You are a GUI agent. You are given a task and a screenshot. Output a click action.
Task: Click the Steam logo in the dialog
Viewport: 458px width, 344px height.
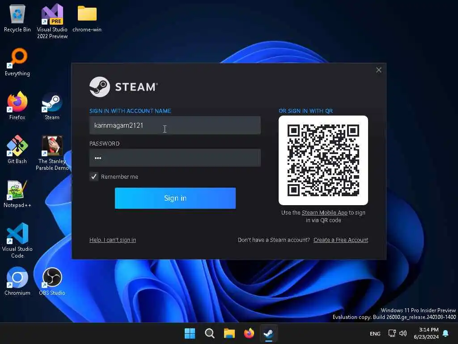click(123, 87)
